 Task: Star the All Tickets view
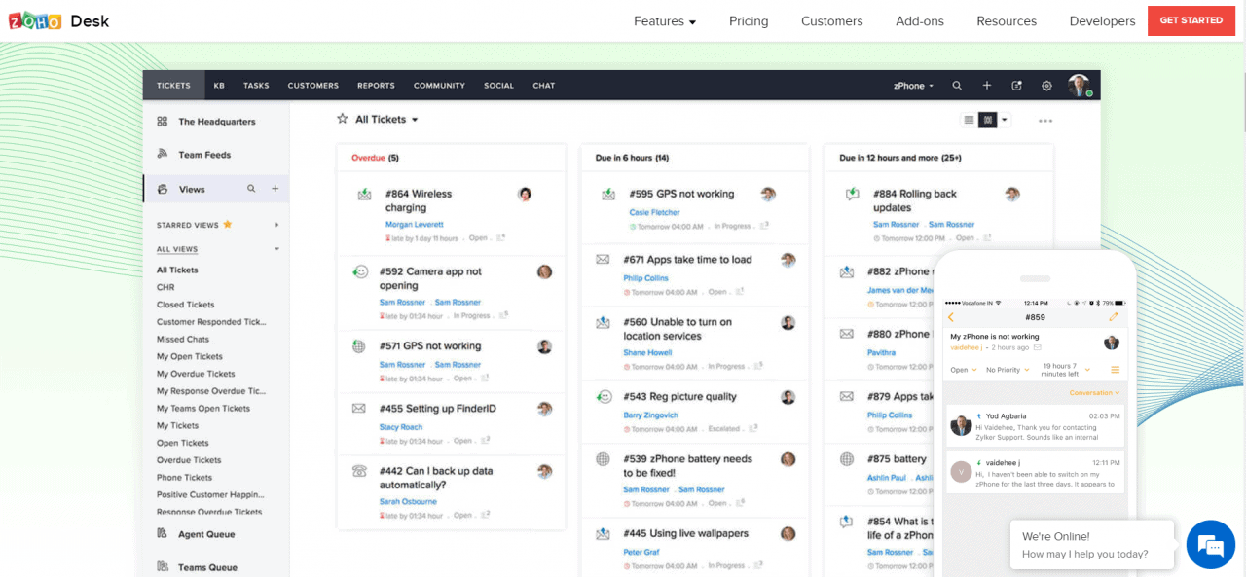[x=342, y=119]
